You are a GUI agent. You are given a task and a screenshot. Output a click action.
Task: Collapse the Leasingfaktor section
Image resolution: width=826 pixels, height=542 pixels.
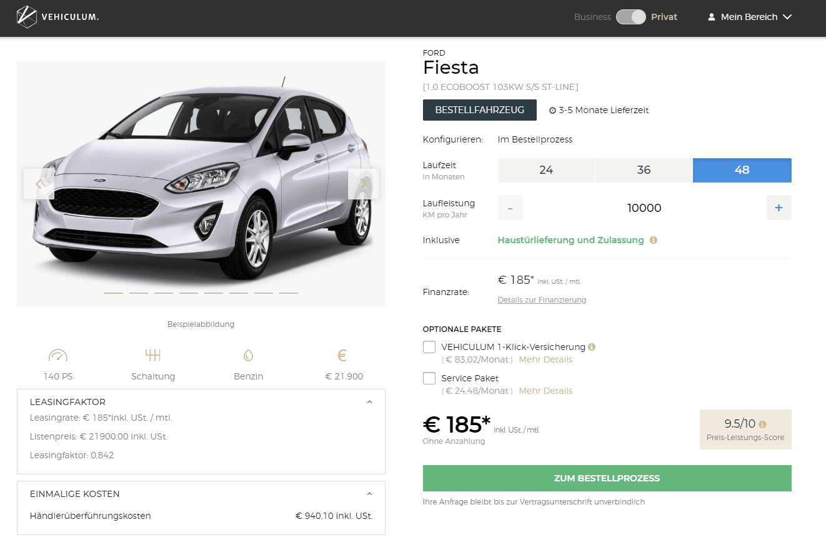369,402
